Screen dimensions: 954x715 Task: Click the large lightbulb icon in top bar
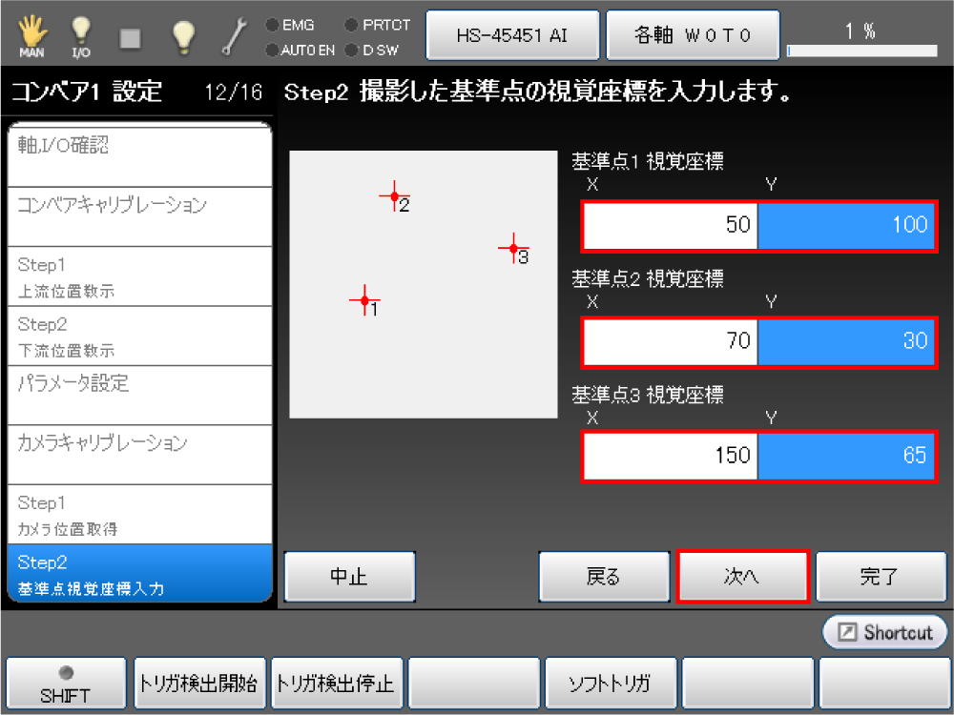point(183,36)
